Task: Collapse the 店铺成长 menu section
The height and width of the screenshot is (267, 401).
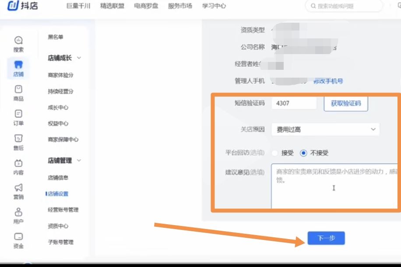Action: 79,58
